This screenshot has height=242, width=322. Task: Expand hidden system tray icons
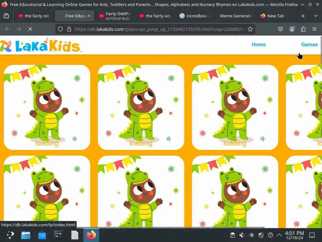coord(279,235)
